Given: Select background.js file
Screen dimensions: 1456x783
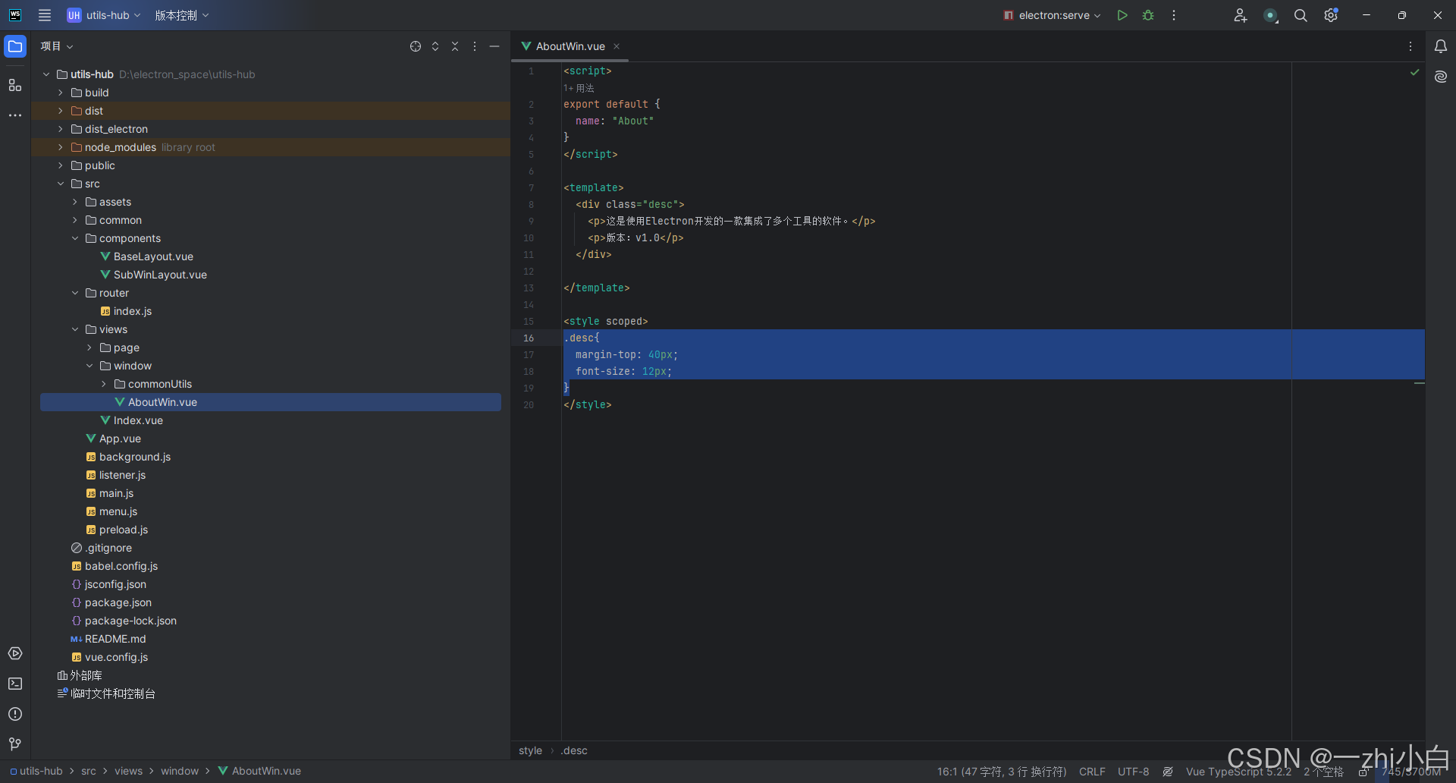Looking at the screenshot, I should tap(135, 457).
